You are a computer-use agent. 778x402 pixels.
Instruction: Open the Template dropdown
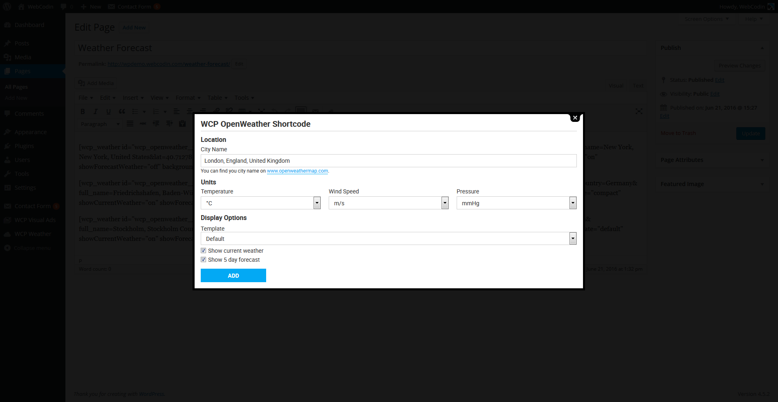(x=573, y=238)
